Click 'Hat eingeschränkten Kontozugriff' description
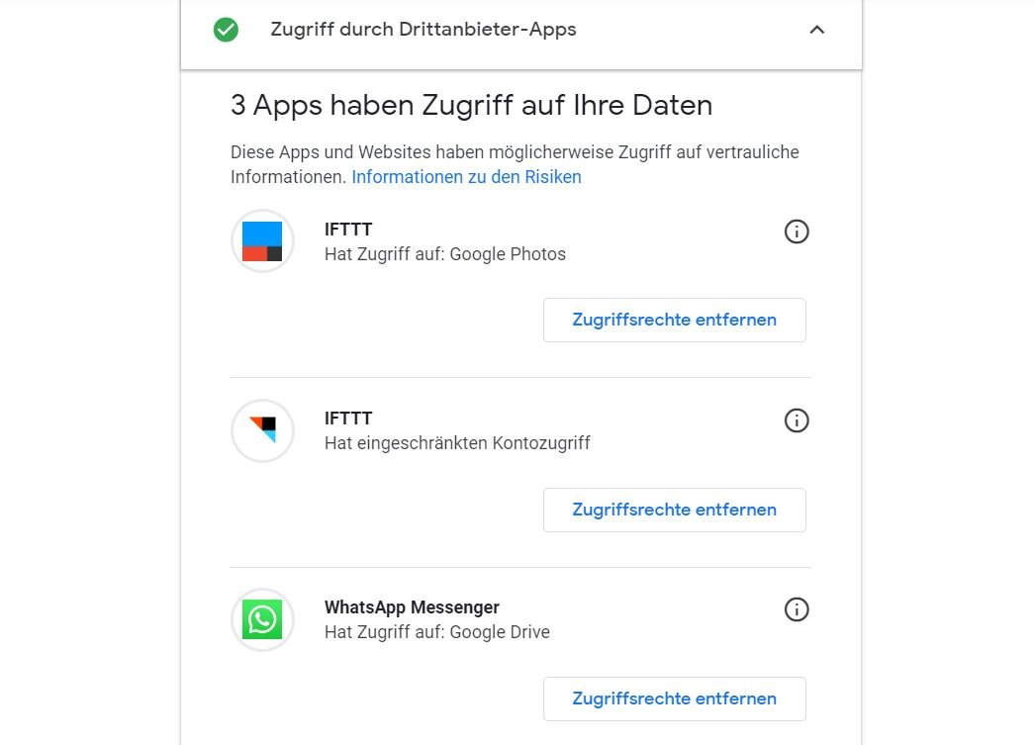The image size is (1035, 745). click(x=457, y=443)
